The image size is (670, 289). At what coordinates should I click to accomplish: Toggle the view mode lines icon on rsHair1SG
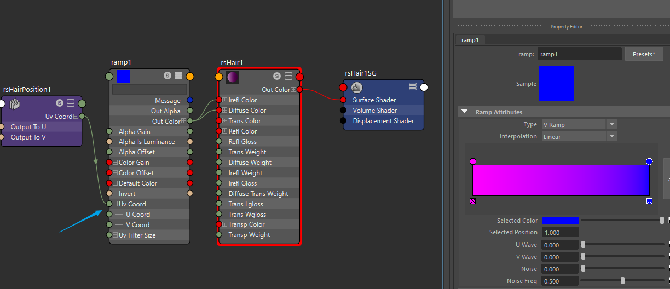[x=413, y=86]
